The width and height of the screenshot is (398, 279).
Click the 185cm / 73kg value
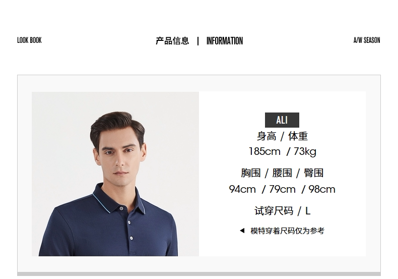click(x=283, y=151)
